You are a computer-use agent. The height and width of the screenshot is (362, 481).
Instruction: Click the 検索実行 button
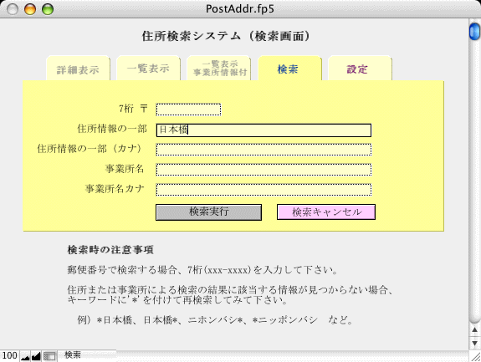tap(208, 212)
